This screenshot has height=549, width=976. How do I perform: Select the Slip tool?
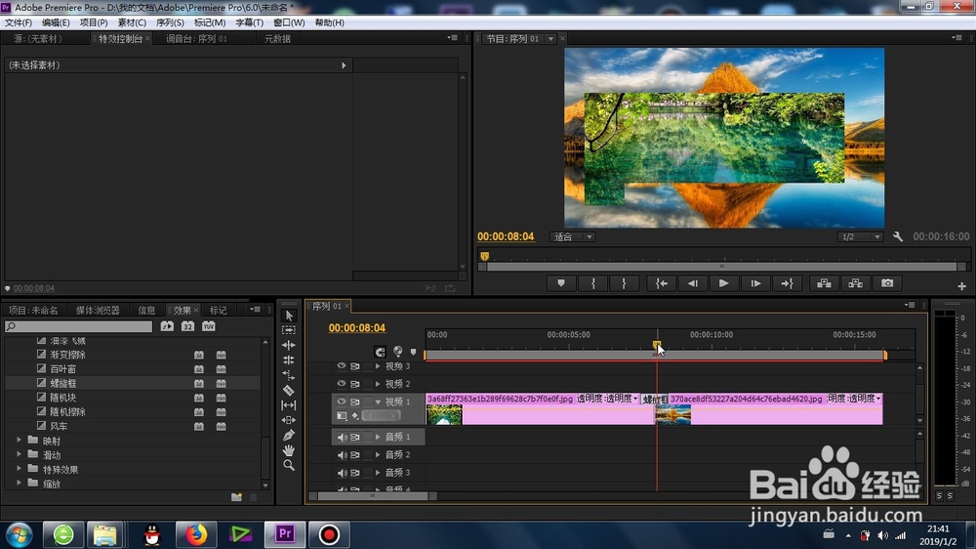pos(288,405)
